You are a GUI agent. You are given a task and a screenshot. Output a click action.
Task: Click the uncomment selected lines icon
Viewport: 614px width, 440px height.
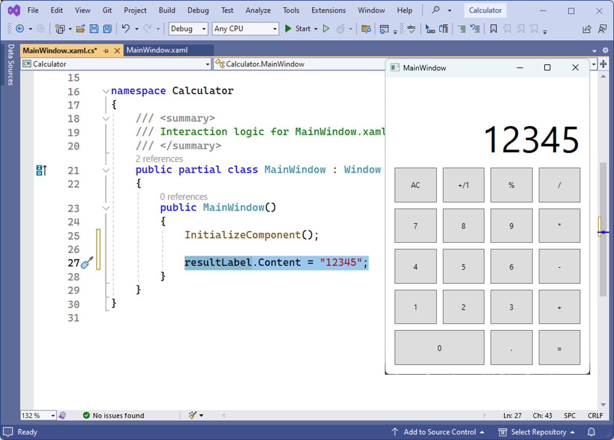[x=475, y=29]
